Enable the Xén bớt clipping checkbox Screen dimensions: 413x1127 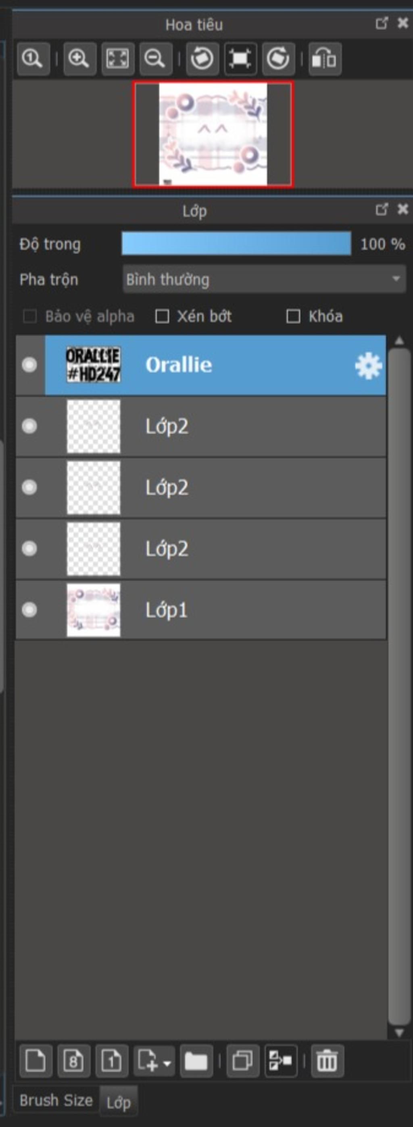pos(162,316)
